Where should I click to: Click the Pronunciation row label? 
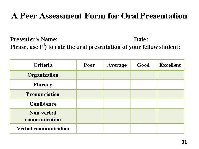tap(43, 94)
